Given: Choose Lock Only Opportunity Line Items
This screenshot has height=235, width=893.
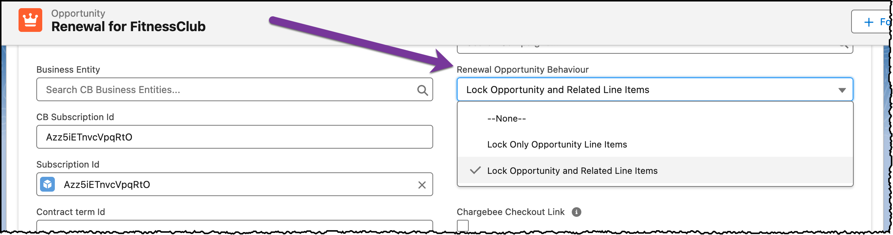Looking at the screenshot, I should coord(557,145).
